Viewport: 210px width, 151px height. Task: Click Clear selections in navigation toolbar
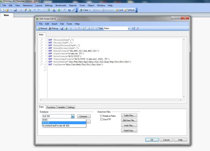pos(84,10)
